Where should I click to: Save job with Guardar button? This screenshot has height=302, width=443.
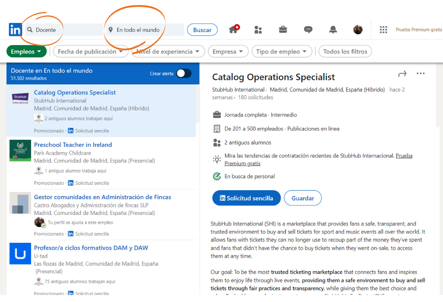tap(303, 198)
